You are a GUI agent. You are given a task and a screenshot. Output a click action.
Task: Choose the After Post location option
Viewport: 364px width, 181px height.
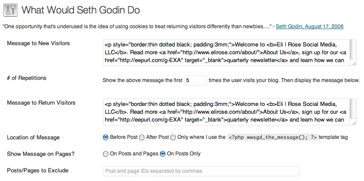pyautogui.click(x=142, y=138)
